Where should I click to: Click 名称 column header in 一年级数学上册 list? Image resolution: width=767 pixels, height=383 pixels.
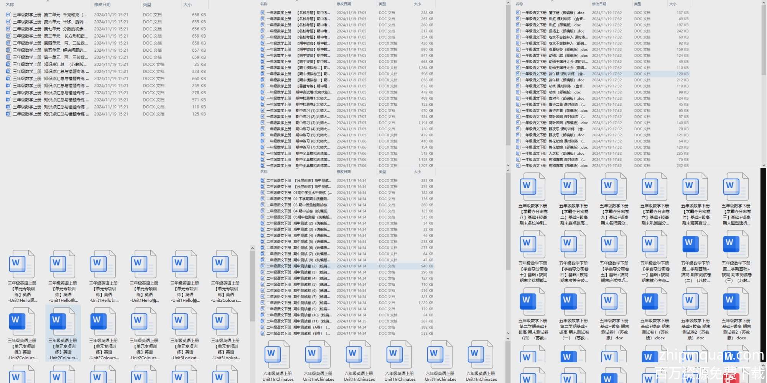[264, 4]
